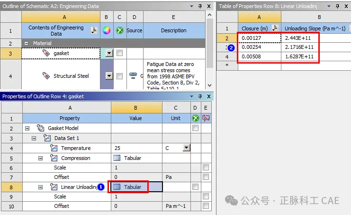Open Properties panel title bar dropdown menu
Viewport: 351px width, 215px height.
(x=191, y=96)
